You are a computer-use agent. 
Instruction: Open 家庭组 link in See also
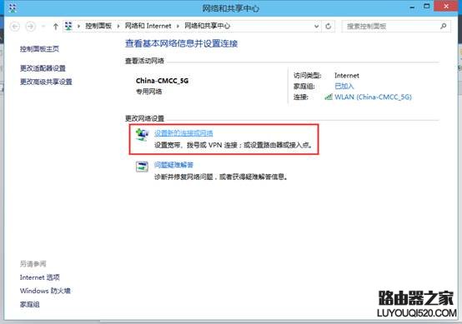coord(29,304)
